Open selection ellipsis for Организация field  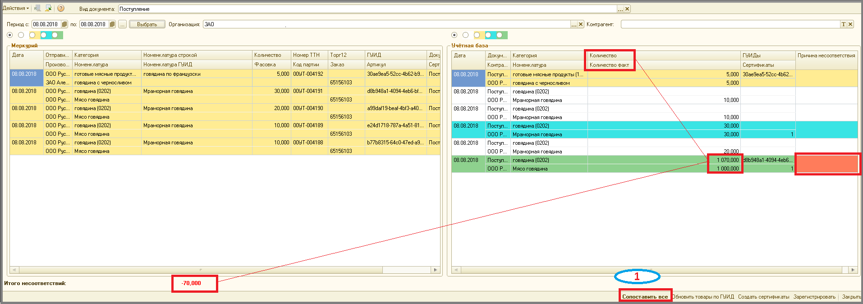click(574, 24)
